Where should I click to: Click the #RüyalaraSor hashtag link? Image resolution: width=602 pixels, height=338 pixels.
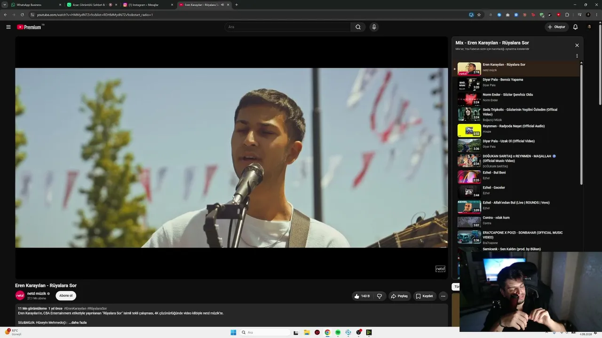coord(97,308)
